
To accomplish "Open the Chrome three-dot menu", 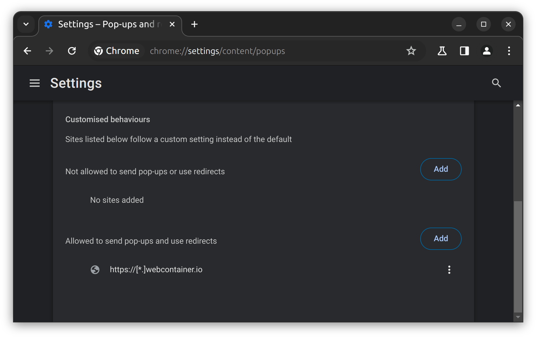I will click(509, 51).
